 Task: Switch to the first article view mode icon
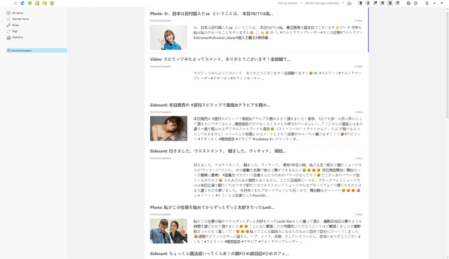click(x=360, y=3)
